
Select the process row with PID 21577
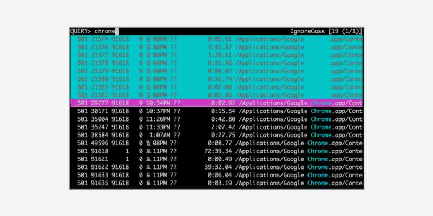point(216,55)
